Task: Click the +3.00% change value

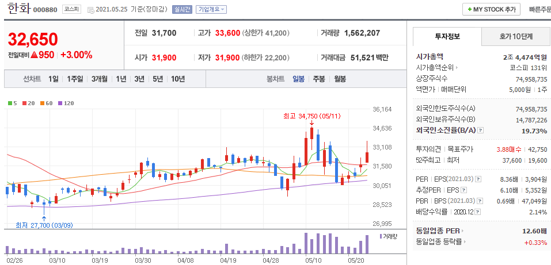Action: (76, 55)
